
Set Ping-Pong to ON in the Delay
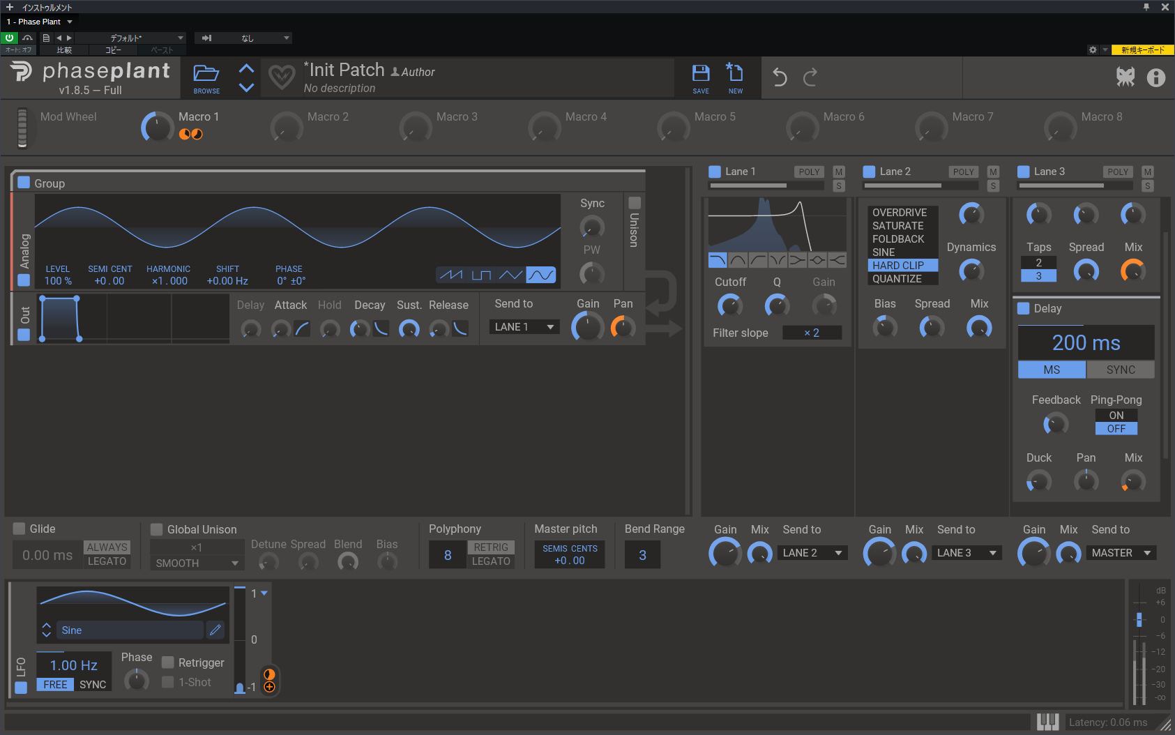click(1116, 415)
